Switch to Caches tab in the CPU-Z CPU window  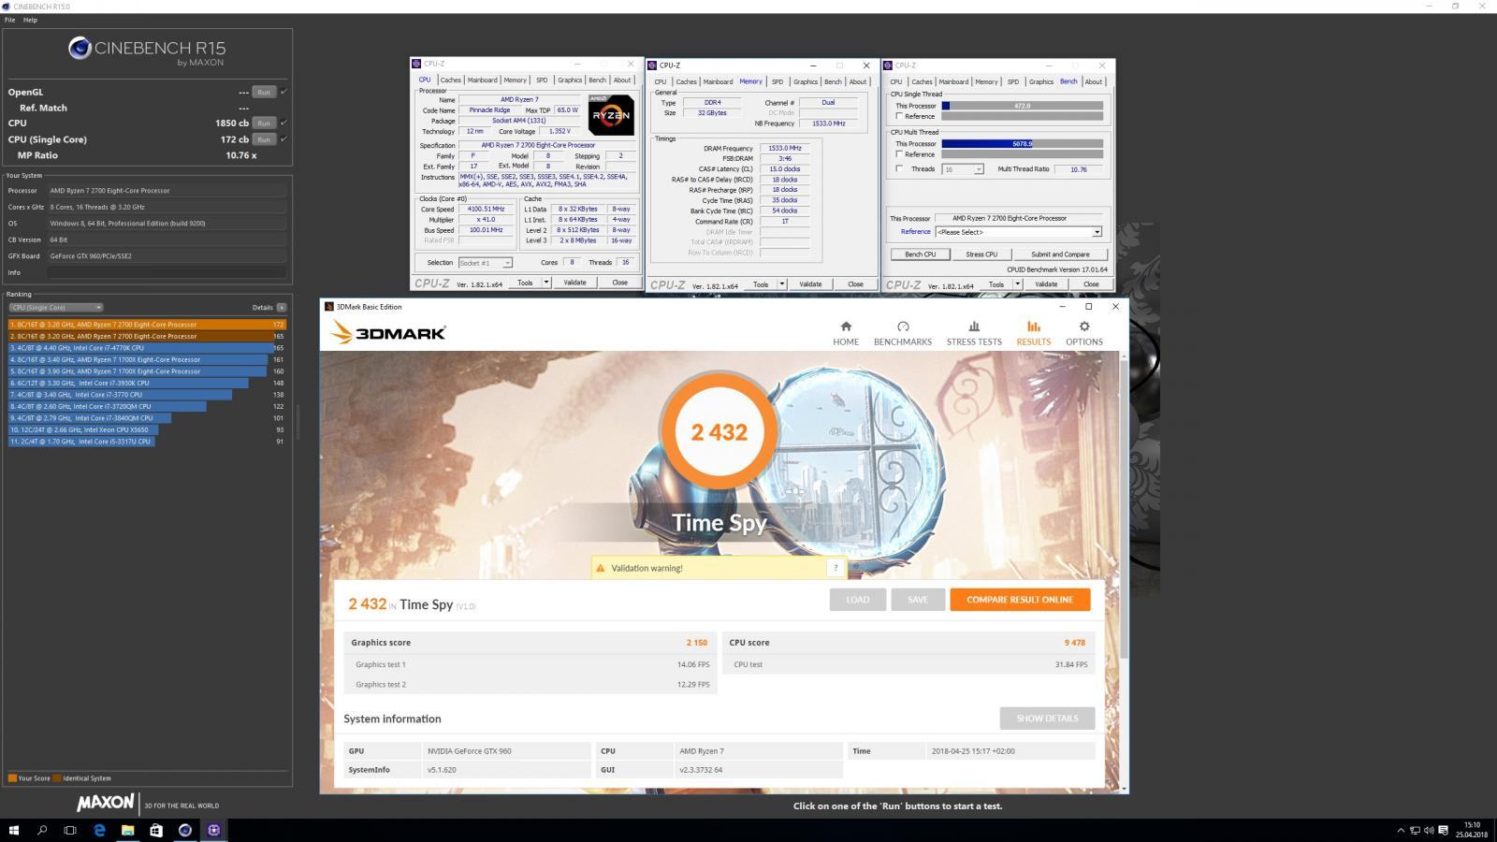451,80
